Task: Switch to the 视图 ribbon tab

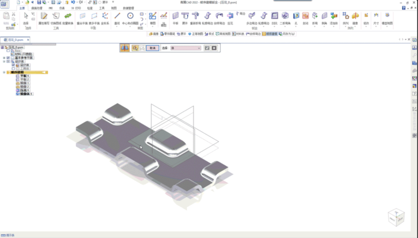Action: (113, 9)
